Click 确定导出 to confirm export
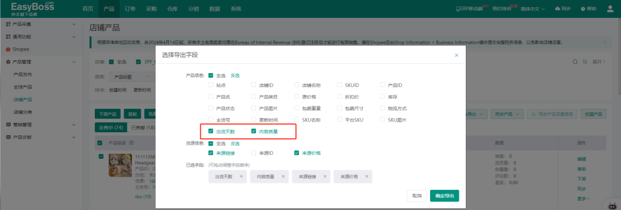 [x=444, y=196]
